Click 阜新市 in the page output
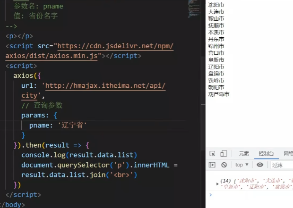This screenshot has width=293, height=208. 216,60
